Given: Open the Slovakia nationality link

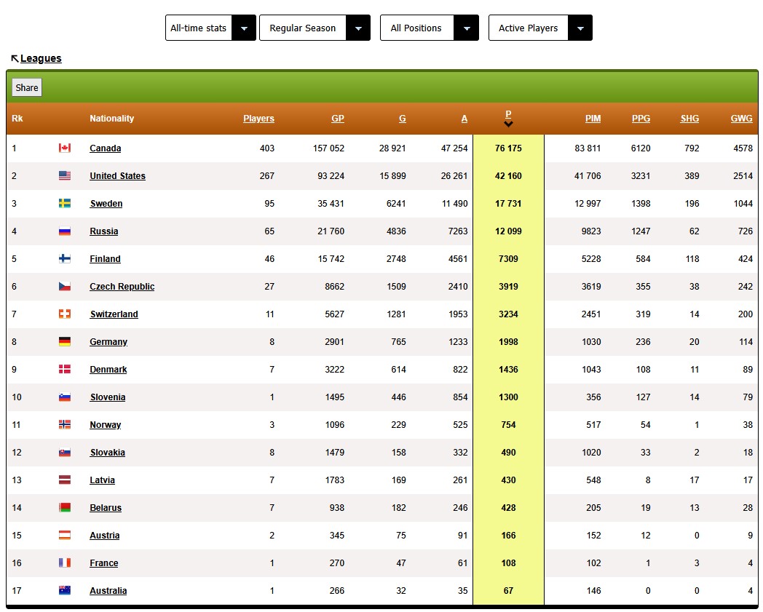Looking at the screenshot, I should (107, 453).
